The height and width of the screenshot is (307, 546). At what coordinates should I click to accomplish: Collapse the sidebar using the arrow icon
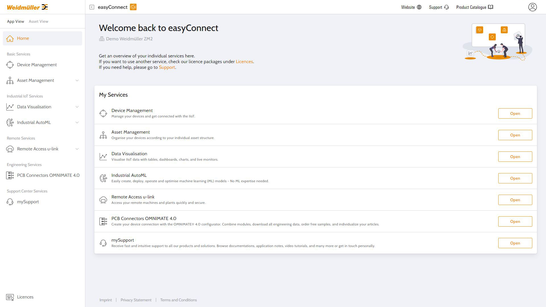click(92, 7)
